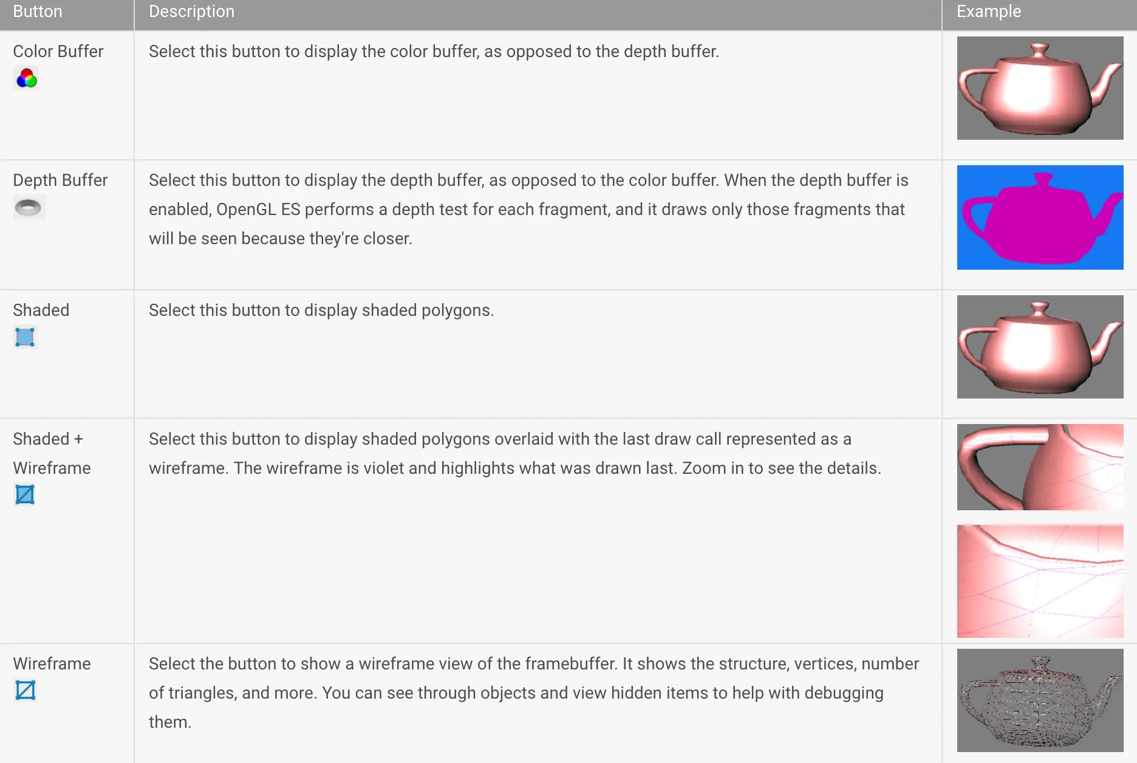Screen dimensions: 1137x763
Task: View the teapot handle wireframe overlay image
Action: pyautogui.click(x=1040, y=467)
